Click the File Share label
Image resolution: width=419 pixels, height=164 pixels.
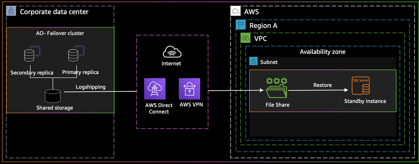click(x=277, y=105)
